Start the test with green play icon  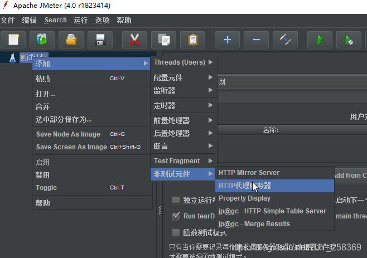coord(320,40)
